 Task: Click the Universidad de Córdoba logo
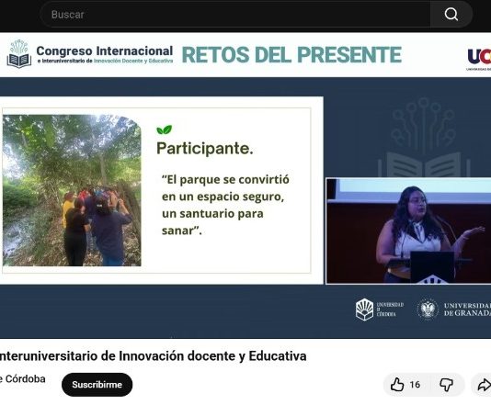[380, 309]
